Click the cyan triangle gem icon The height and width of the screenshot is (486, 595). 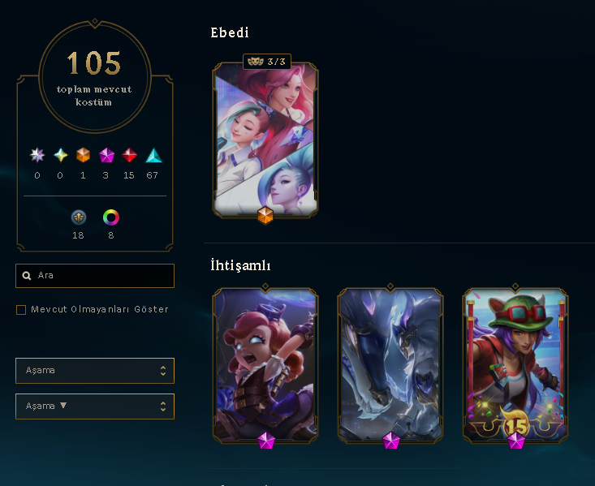coord(153,155)
